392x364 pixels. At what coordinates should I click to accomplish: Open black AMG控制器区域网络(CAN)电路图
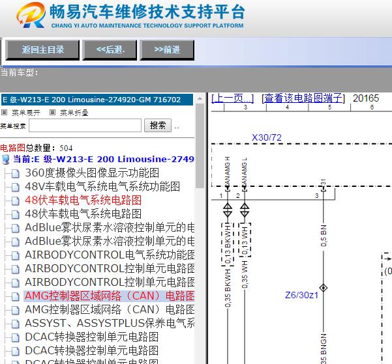coord(110,309)
